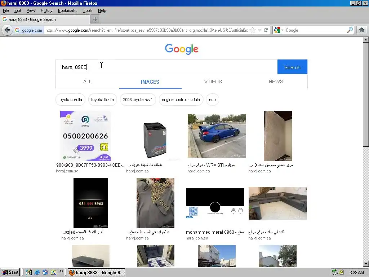
Task: Select the '2003 toyota rav4' suggestion chip
Action: (138, 100)
